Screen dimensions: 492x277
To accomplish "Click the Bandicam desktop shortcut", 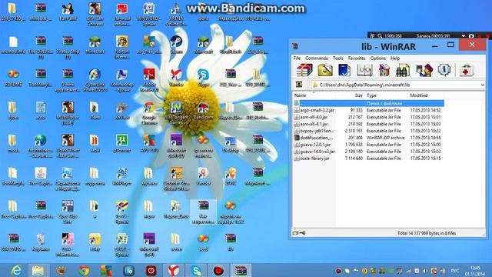I will (203, 110).
